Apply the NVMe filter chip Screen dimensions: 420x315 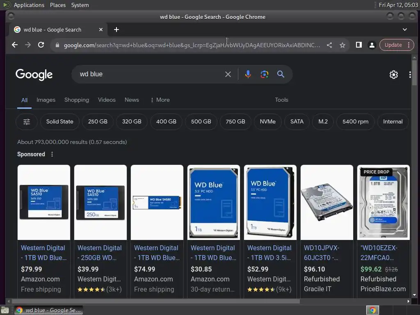(x=267, y=121)
